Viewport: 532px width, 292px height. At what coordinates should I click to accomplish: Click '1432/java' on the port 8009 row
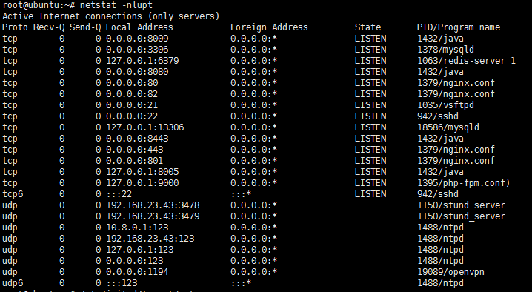440,39
